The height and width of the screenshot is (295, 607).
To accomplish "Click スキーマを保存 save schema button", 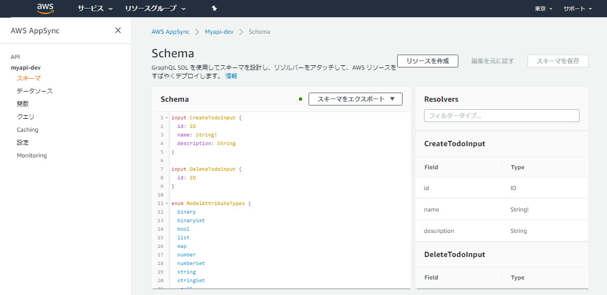I will [558, 61].
